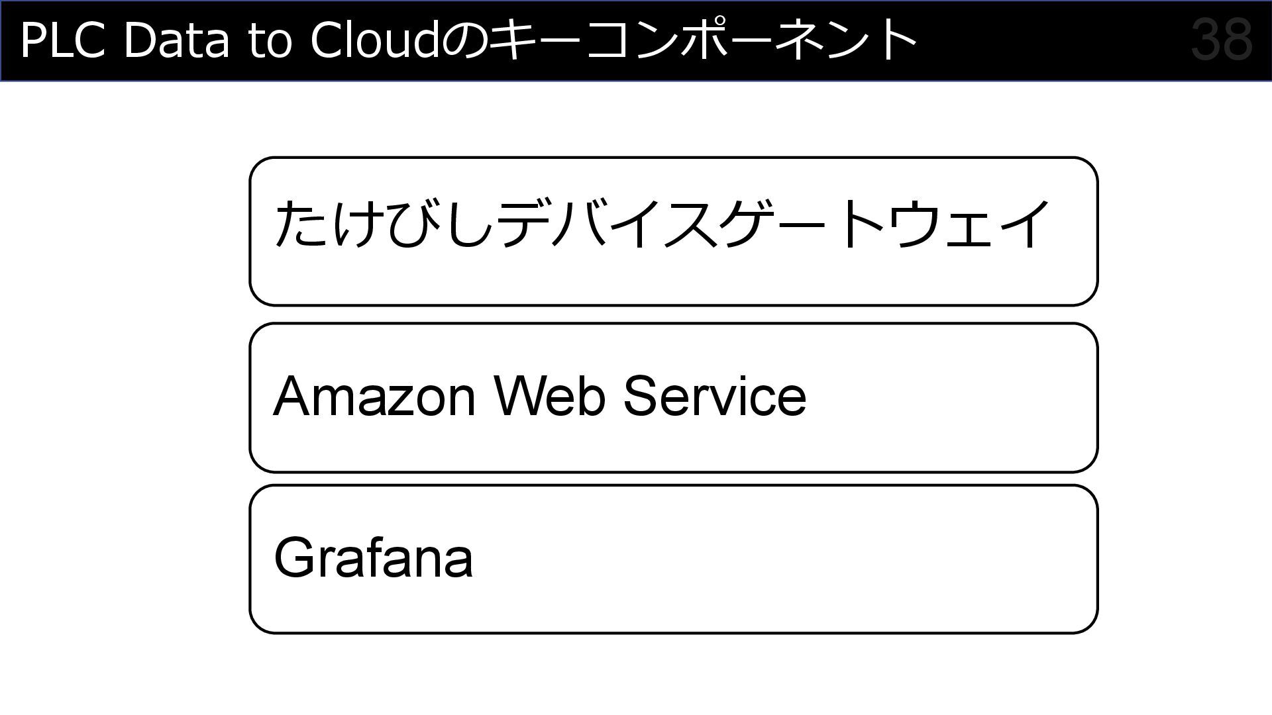Click the slide number 38
The height and width of the screenshot is (715, 1272).
[1221, 40]
